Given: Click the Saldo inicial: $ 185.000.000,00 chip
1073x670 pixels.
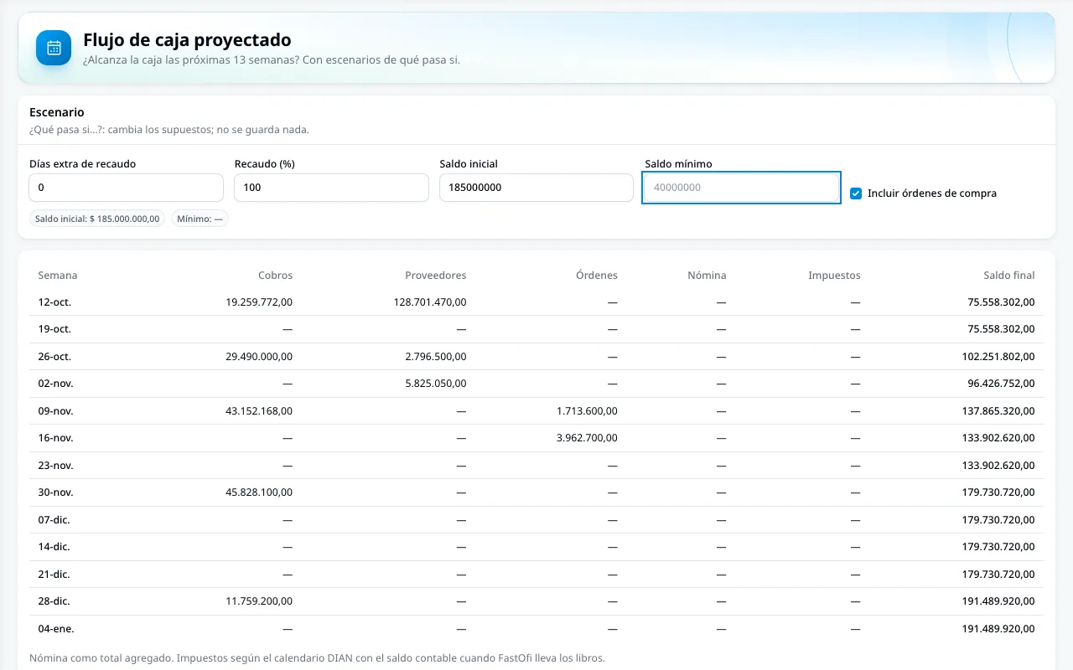Looking at the screenshot, I should [x=97, y=219].
